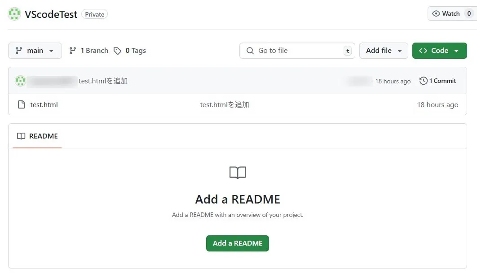Image resolution: width=477 pixels, height=277 pixels.
Task: Select the README tab
Action: (38, 136)
